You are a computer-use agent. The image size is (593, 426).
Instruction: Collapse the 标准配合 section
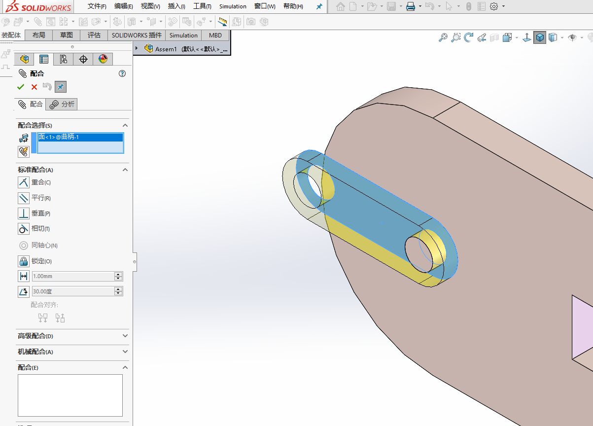coord(125,170)
